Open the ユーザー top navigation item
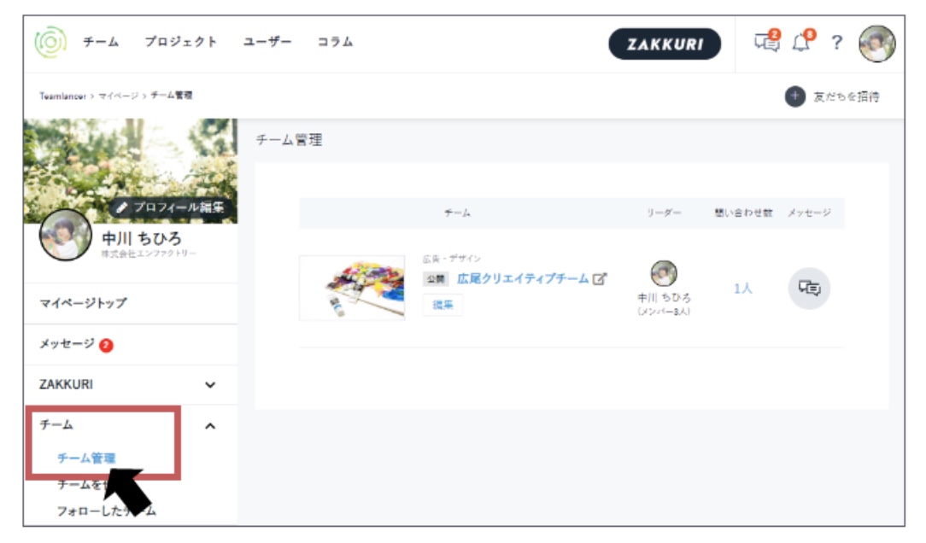The width and height of the screenshot is (926, 543). point(267,42)
